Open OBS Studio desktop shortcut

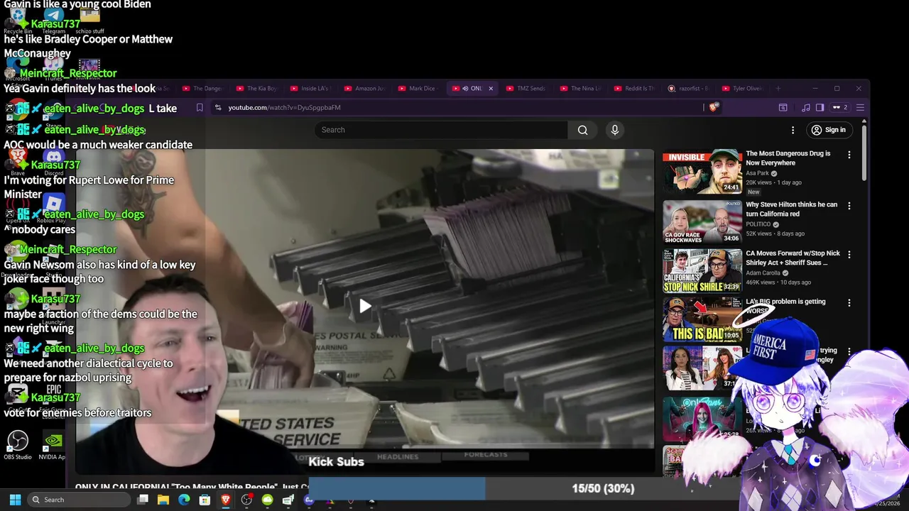(x=17, y=444)
